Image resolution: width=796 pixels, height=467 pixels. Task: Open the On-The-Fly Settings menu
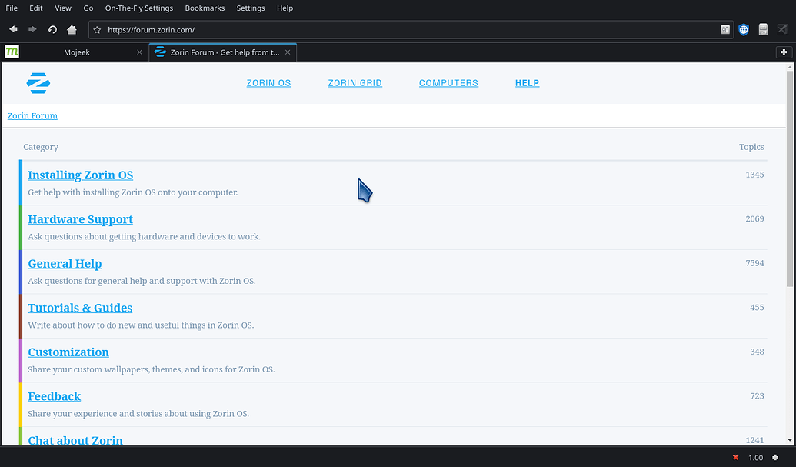pyautogui.click(x=138, y=8)
